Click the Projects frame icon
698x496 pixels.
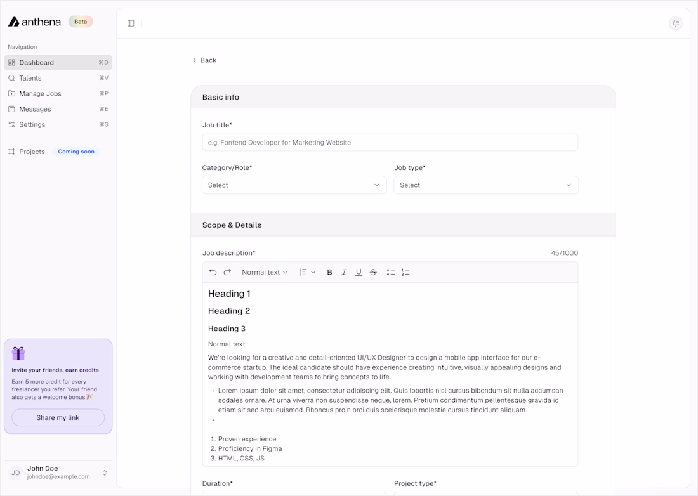[x=11, y=152]
